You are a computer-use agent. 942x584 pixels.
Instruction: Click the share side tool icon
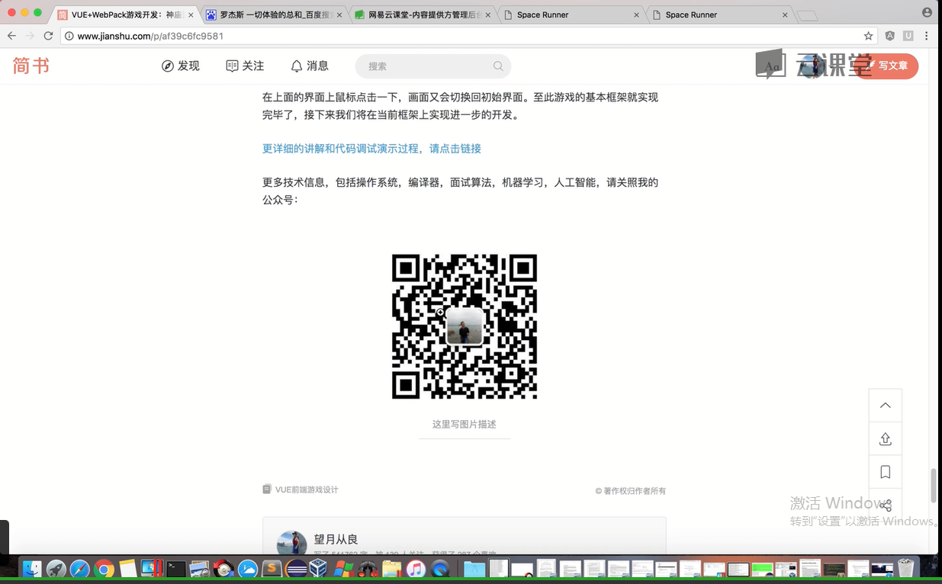click(886, 505)
